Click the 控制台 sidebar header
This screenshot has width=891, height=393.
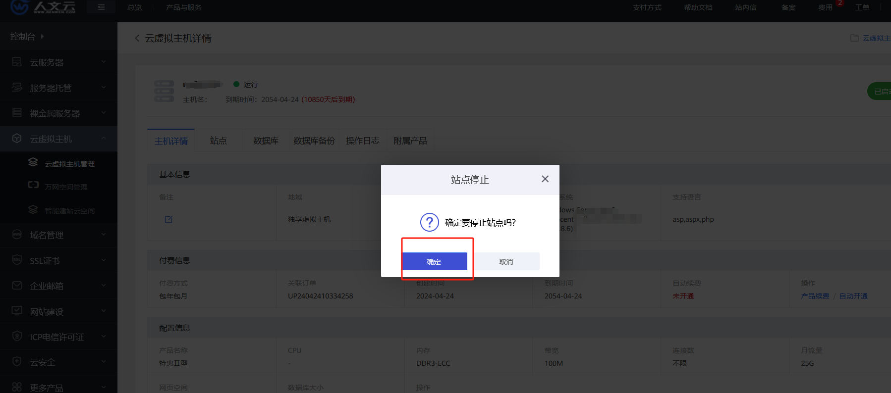[x=27, y=37]
